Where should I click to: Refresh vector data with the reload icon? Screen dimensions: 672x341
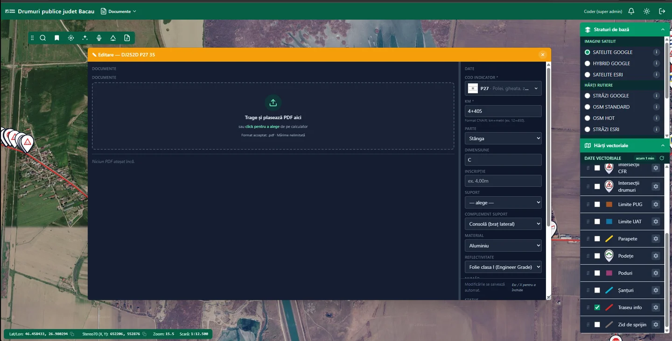tap(661, 158)
